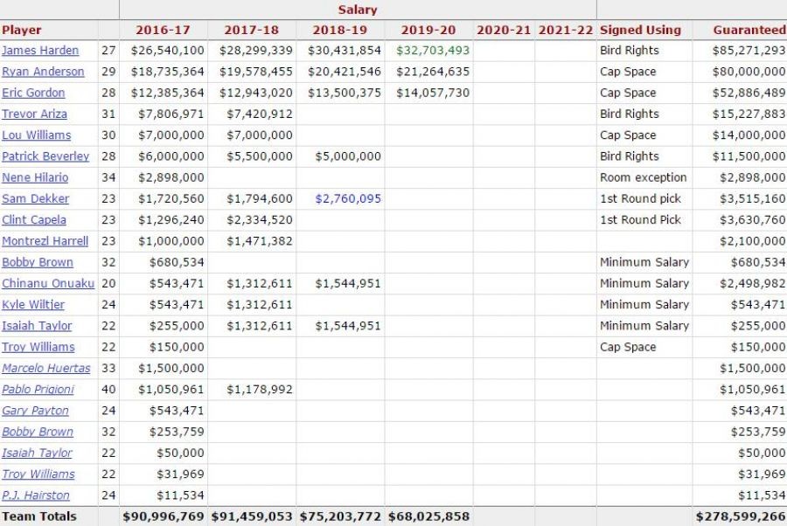
Task: Open the Montrezl Harrell player link
Action: tap(45, 241)
